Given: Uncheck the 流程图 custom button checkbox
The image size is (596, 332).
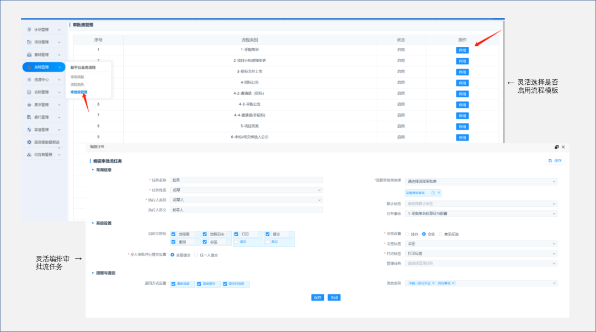Looking at the screenshot, I should click(x=174, y=234).
